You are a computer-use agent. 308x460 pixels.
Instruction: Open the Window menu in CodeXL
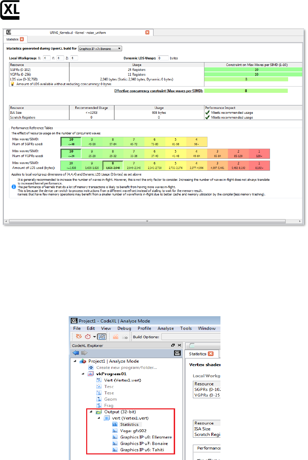tap(207, 328)
